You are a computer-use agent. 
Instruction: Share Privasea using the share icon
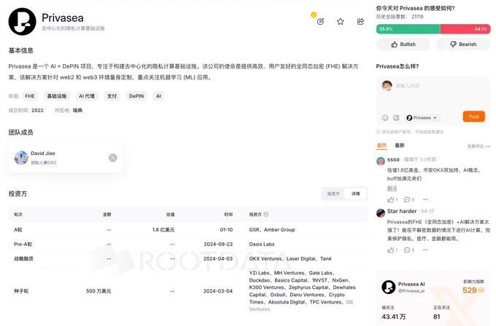click(x=360, y=21)
